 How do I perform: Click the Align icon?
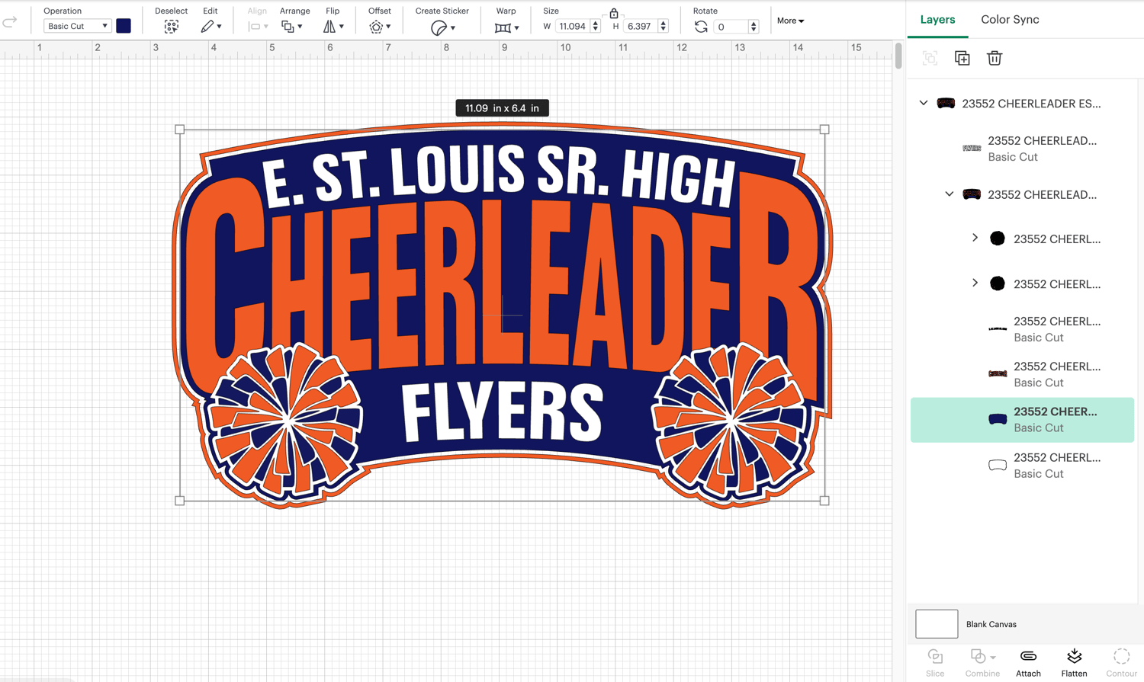click(255, 27)
